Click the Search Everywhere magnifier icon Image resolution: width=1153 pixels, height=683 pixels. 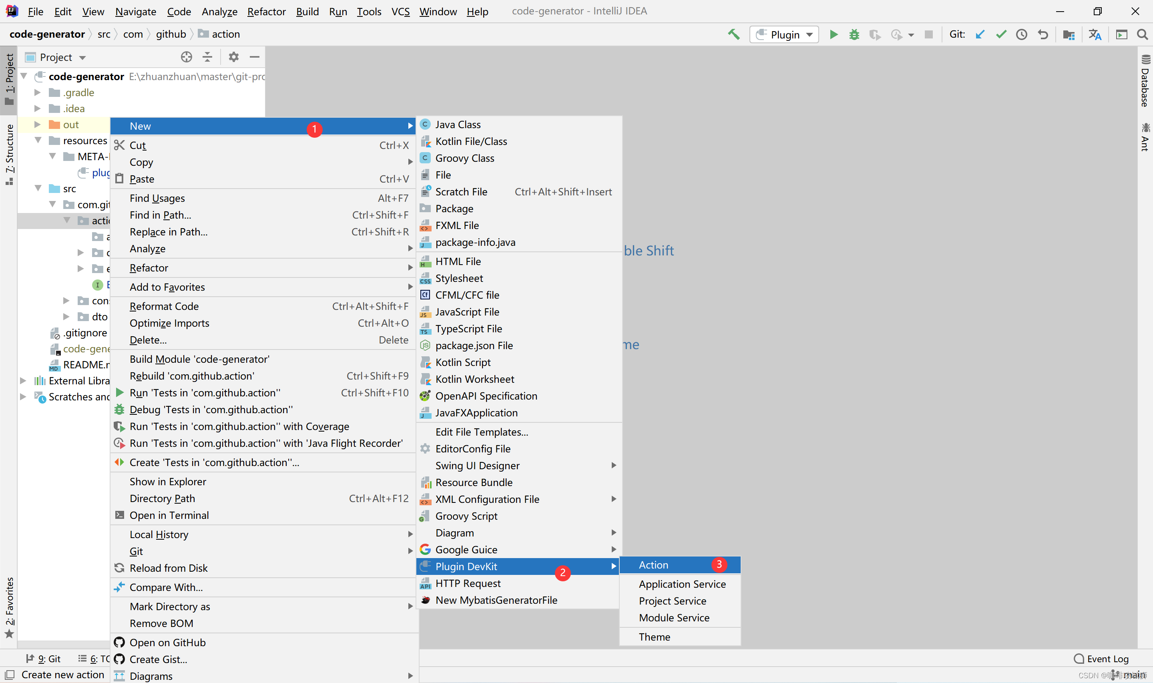pos(1142,34)
